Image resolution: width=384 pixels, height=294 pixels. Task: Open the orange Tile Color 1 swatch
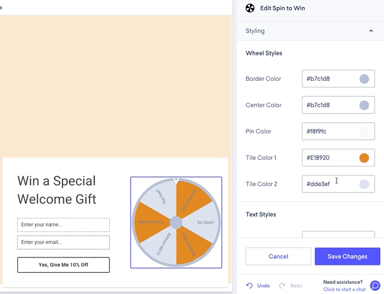[x=364, y=158]
